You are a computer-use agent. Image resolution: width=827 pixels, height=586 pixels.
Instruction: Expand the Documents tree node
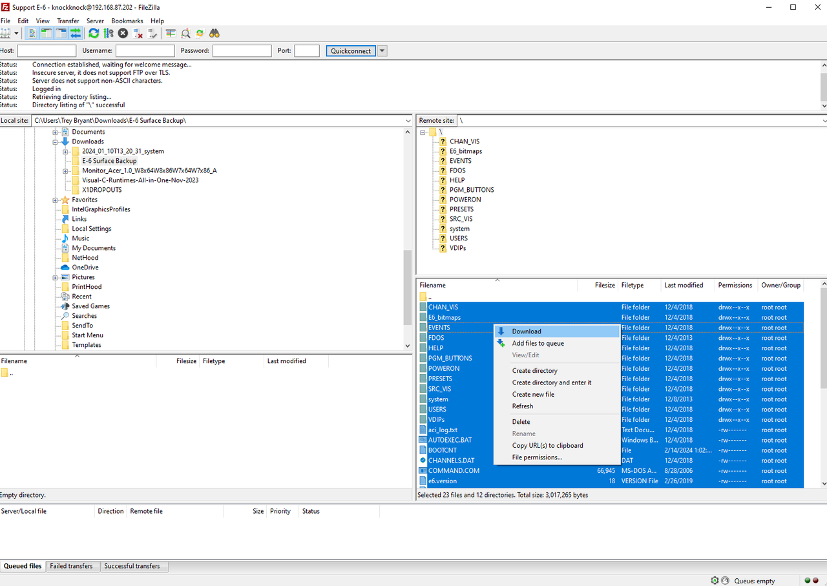coord(56,132)
